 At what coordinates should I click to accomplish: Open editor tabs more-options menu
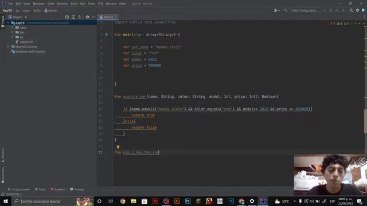coord(364,17)
